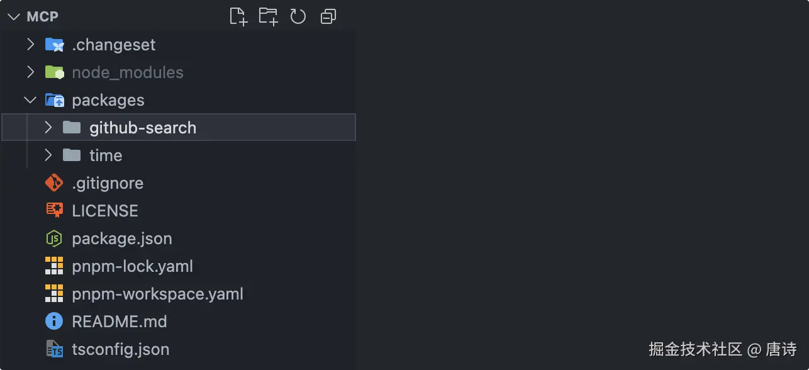Click the .gitignore git icon

55,183
